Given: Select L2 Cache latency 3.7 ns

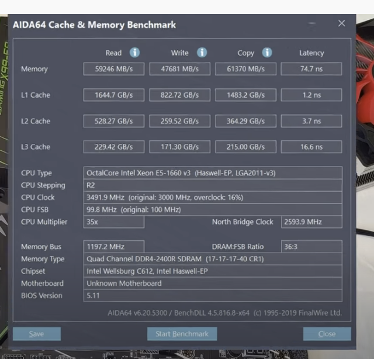Looking at the screenshot, I should pyautogui.click(x=311, y=121).
